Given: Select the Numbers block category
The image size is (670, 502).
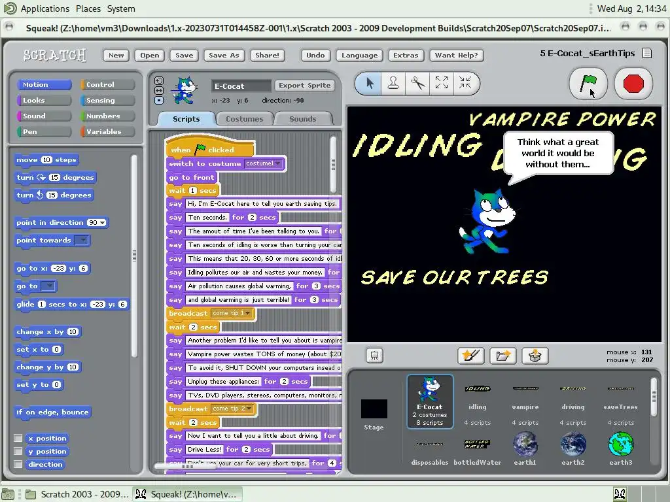Looking at the screenshot, I should tap(108, 116).
